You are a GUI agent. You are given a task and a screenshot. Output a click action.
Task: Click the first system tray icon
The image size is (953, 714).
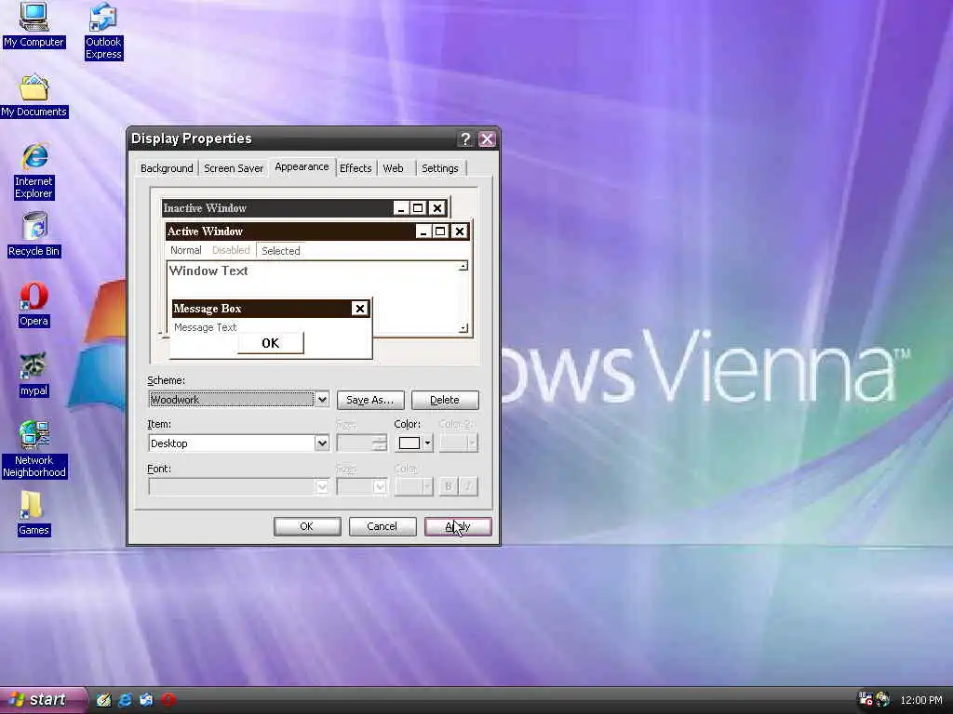point(866,699)
